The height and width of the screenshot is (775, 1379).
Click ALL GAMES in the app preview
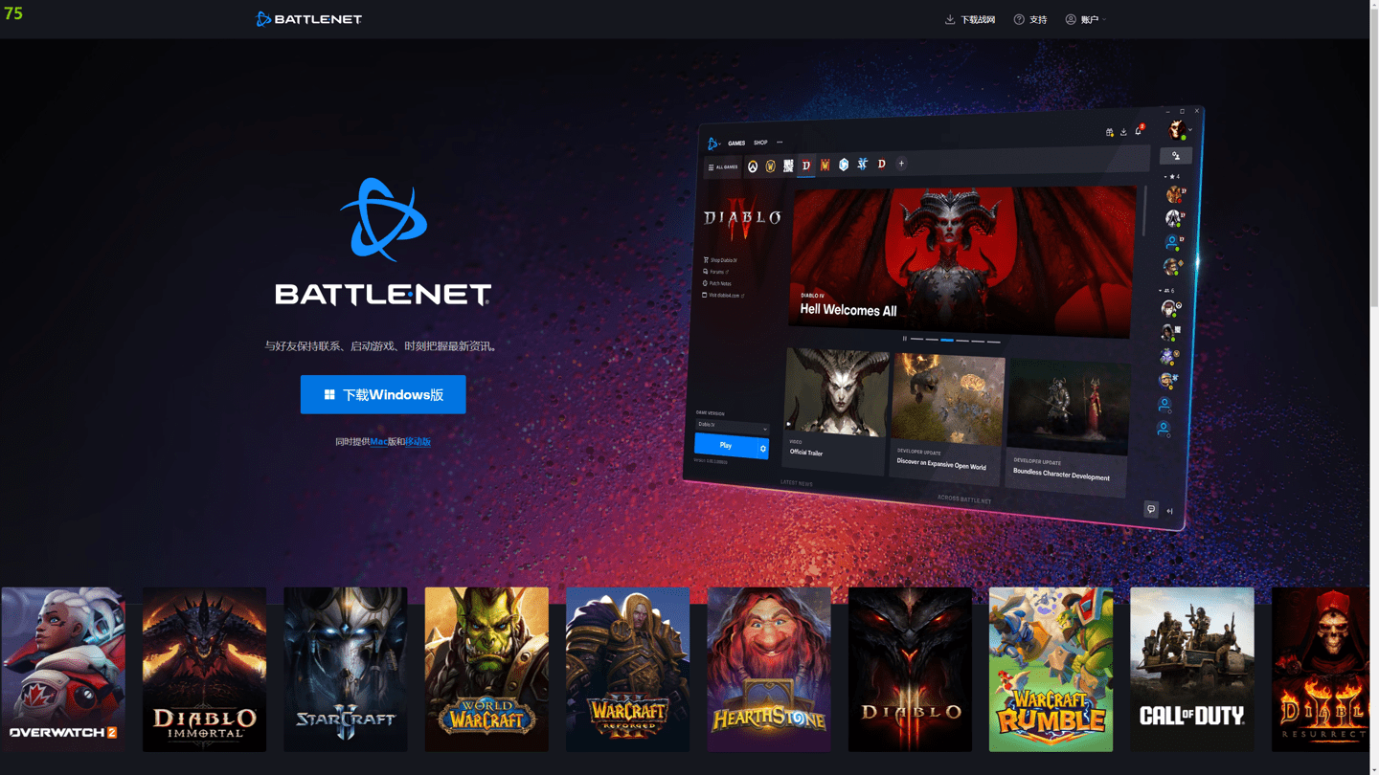click(723, 167)
